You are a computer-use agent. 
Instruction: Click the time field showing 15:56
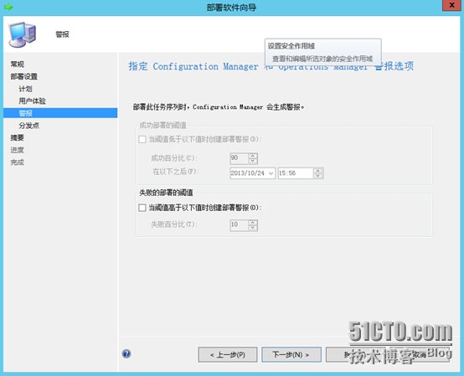point(296,173)
